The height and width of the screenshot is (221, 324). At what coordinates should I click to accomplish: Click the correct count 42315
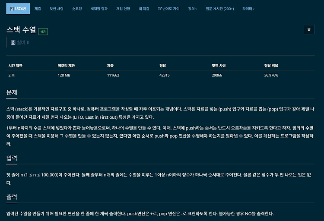pos(164,75)
